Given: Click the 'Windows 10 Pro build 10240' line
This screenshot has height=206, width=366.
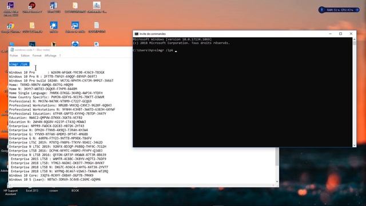Looking at the screenshot, I should coord(61,81).
